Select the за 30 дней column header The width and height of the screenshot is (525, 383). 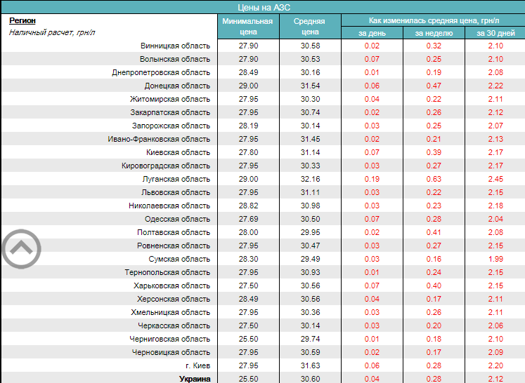(x=495, y=33)
